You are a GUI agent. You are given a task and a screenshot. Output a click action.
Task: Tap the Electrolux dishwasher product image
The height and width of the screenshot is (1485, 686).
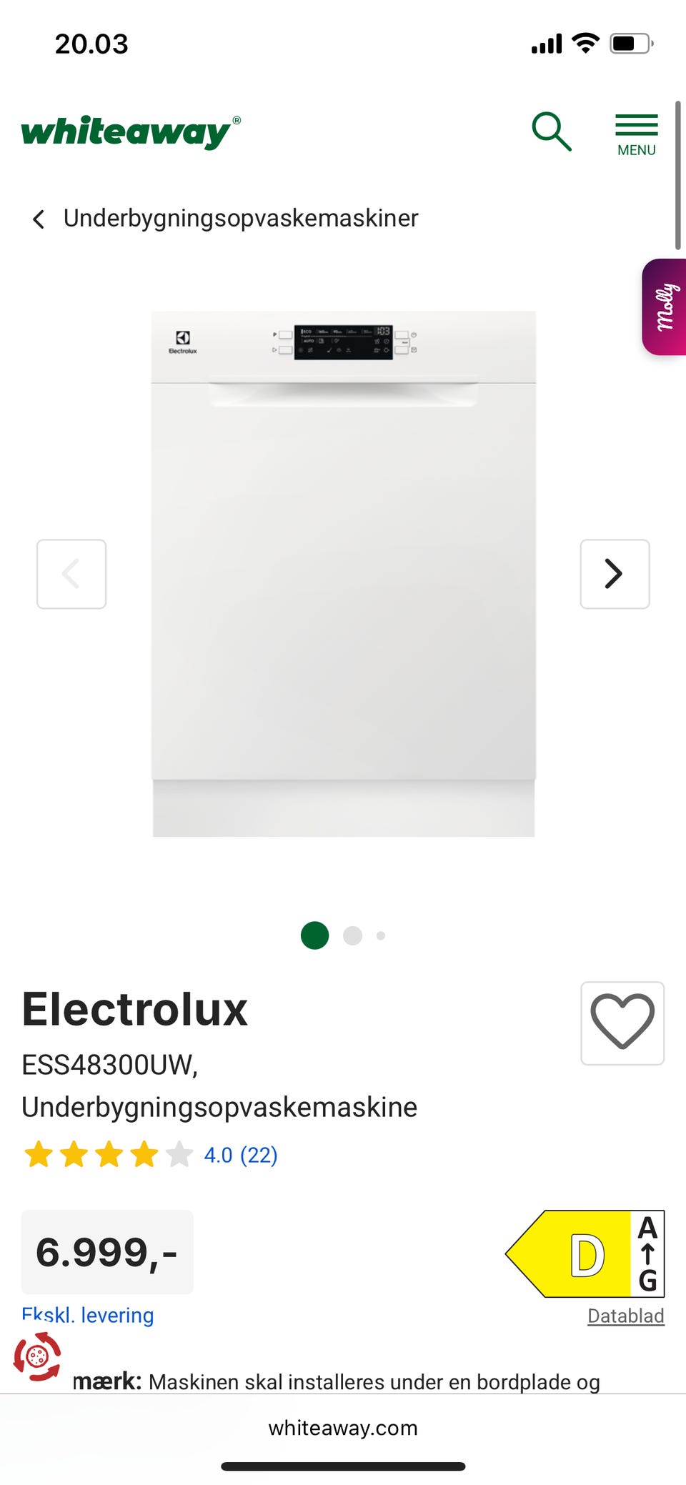344,574
